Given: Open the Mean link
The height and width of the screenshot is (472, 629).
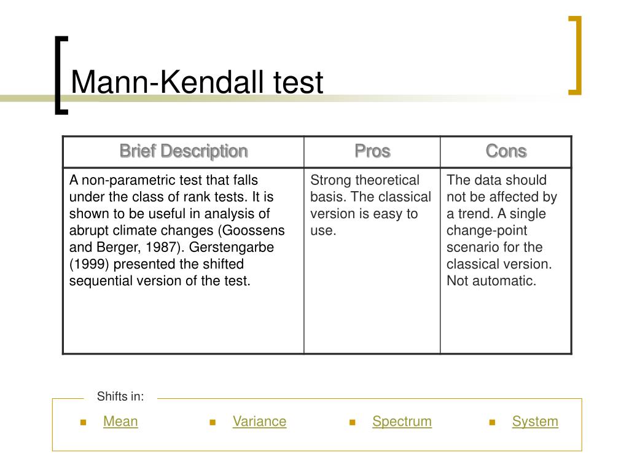Looking at the screenshot, I should point(120,422).
